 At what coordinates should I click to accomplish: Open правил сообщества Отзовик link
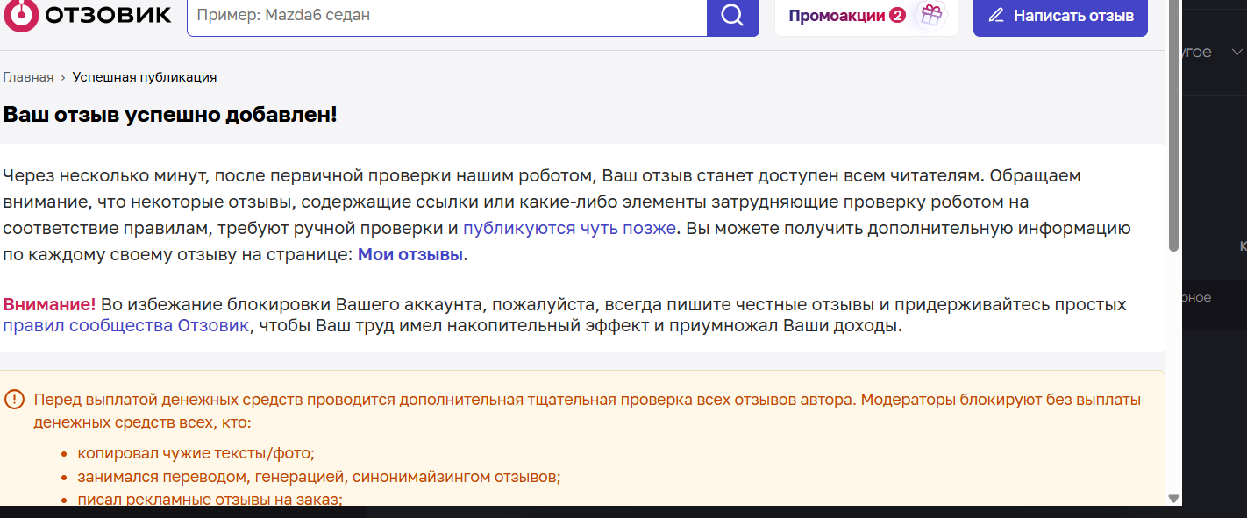[126, 326]
